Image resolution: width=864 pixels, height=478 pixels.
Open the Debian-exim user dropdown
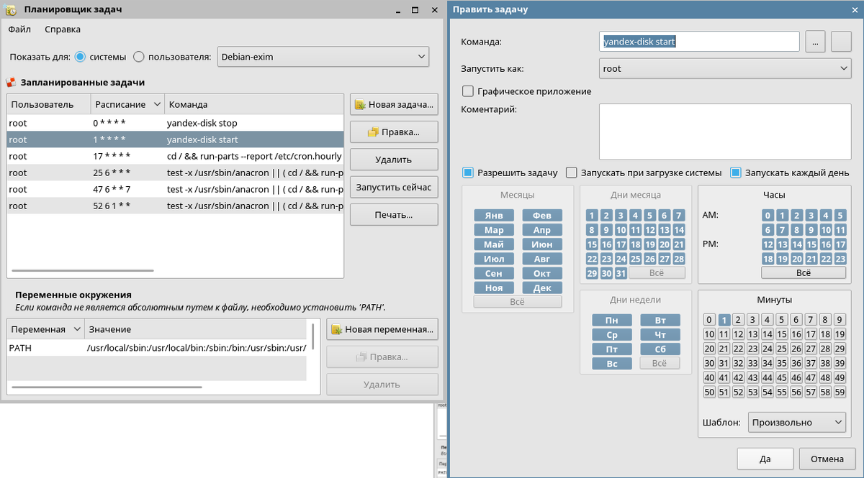pyautogui.click(x=323, y=57)
